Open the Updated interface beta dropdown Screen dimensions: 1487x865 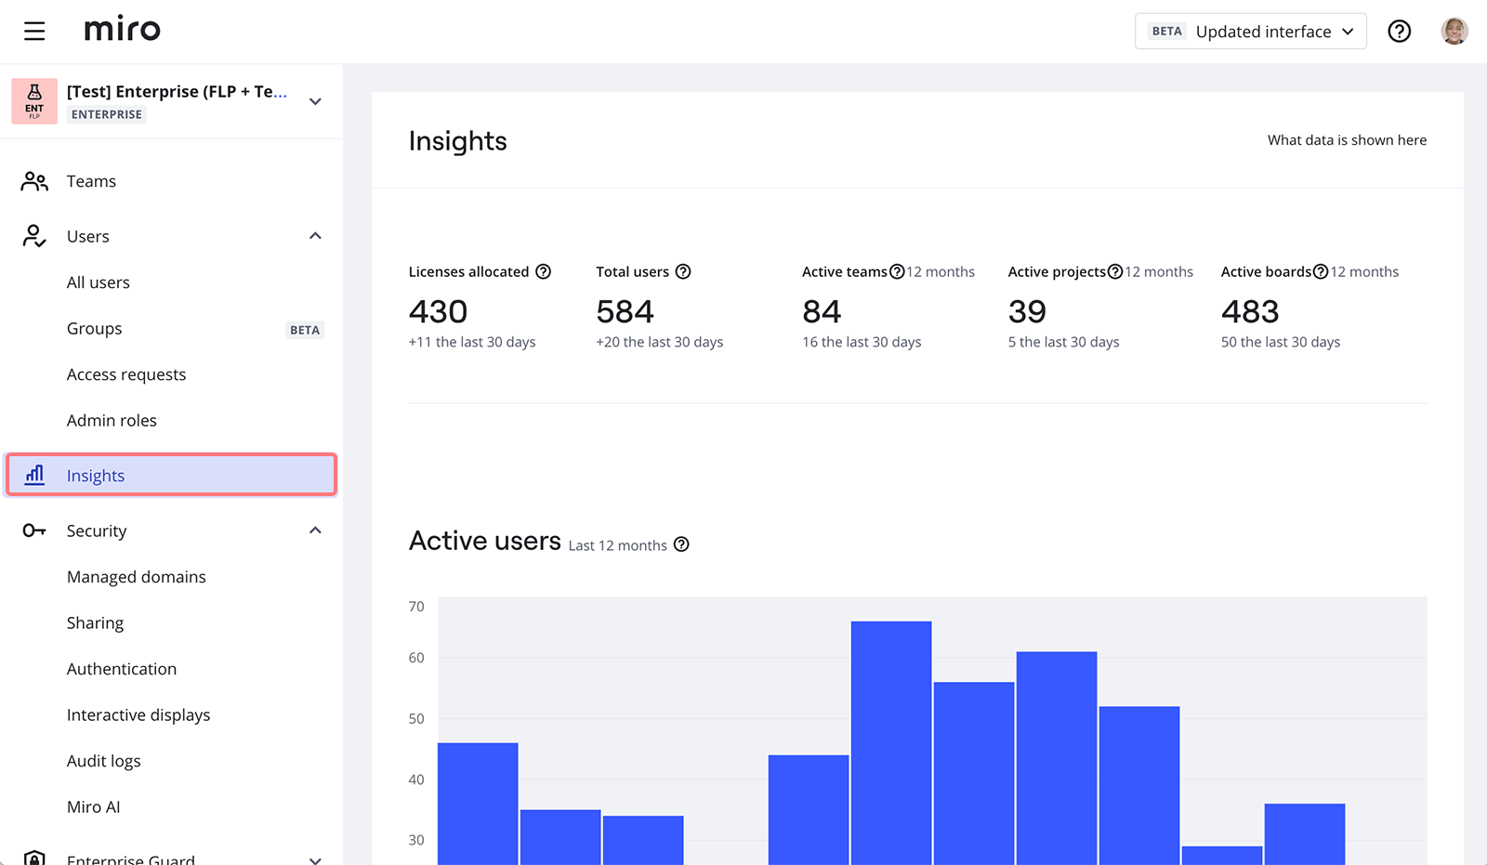1250,32
